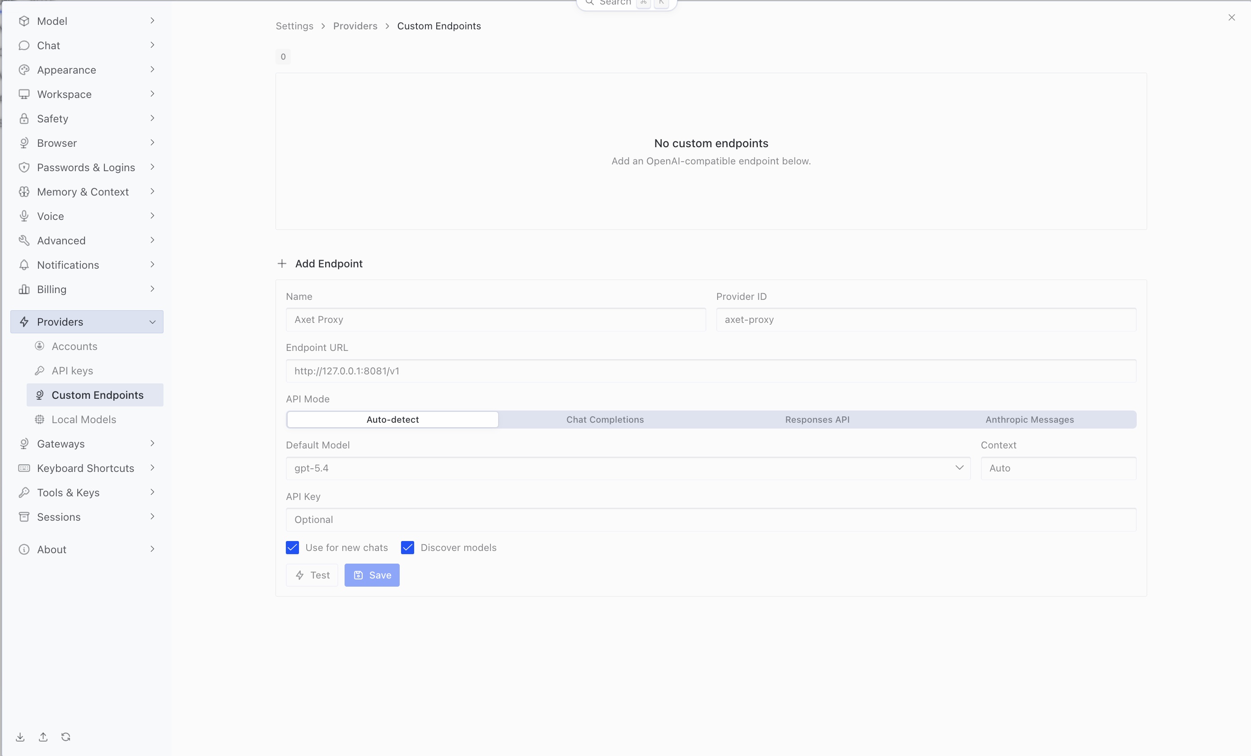Click the Advanced wrench icon
The height and width of the screenshot is (756, 1251).
tap(24, 240)
